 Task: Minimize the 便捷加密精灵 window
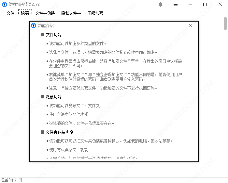(x=190, y=4)
